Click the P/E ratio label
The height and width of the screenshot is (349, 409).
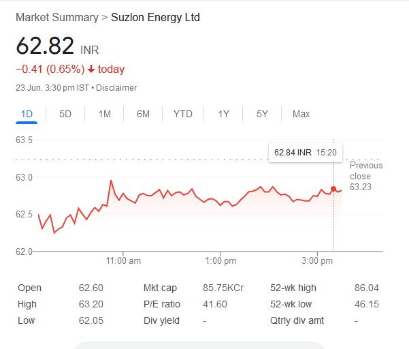pyautogui.click(x=161, y=304)
